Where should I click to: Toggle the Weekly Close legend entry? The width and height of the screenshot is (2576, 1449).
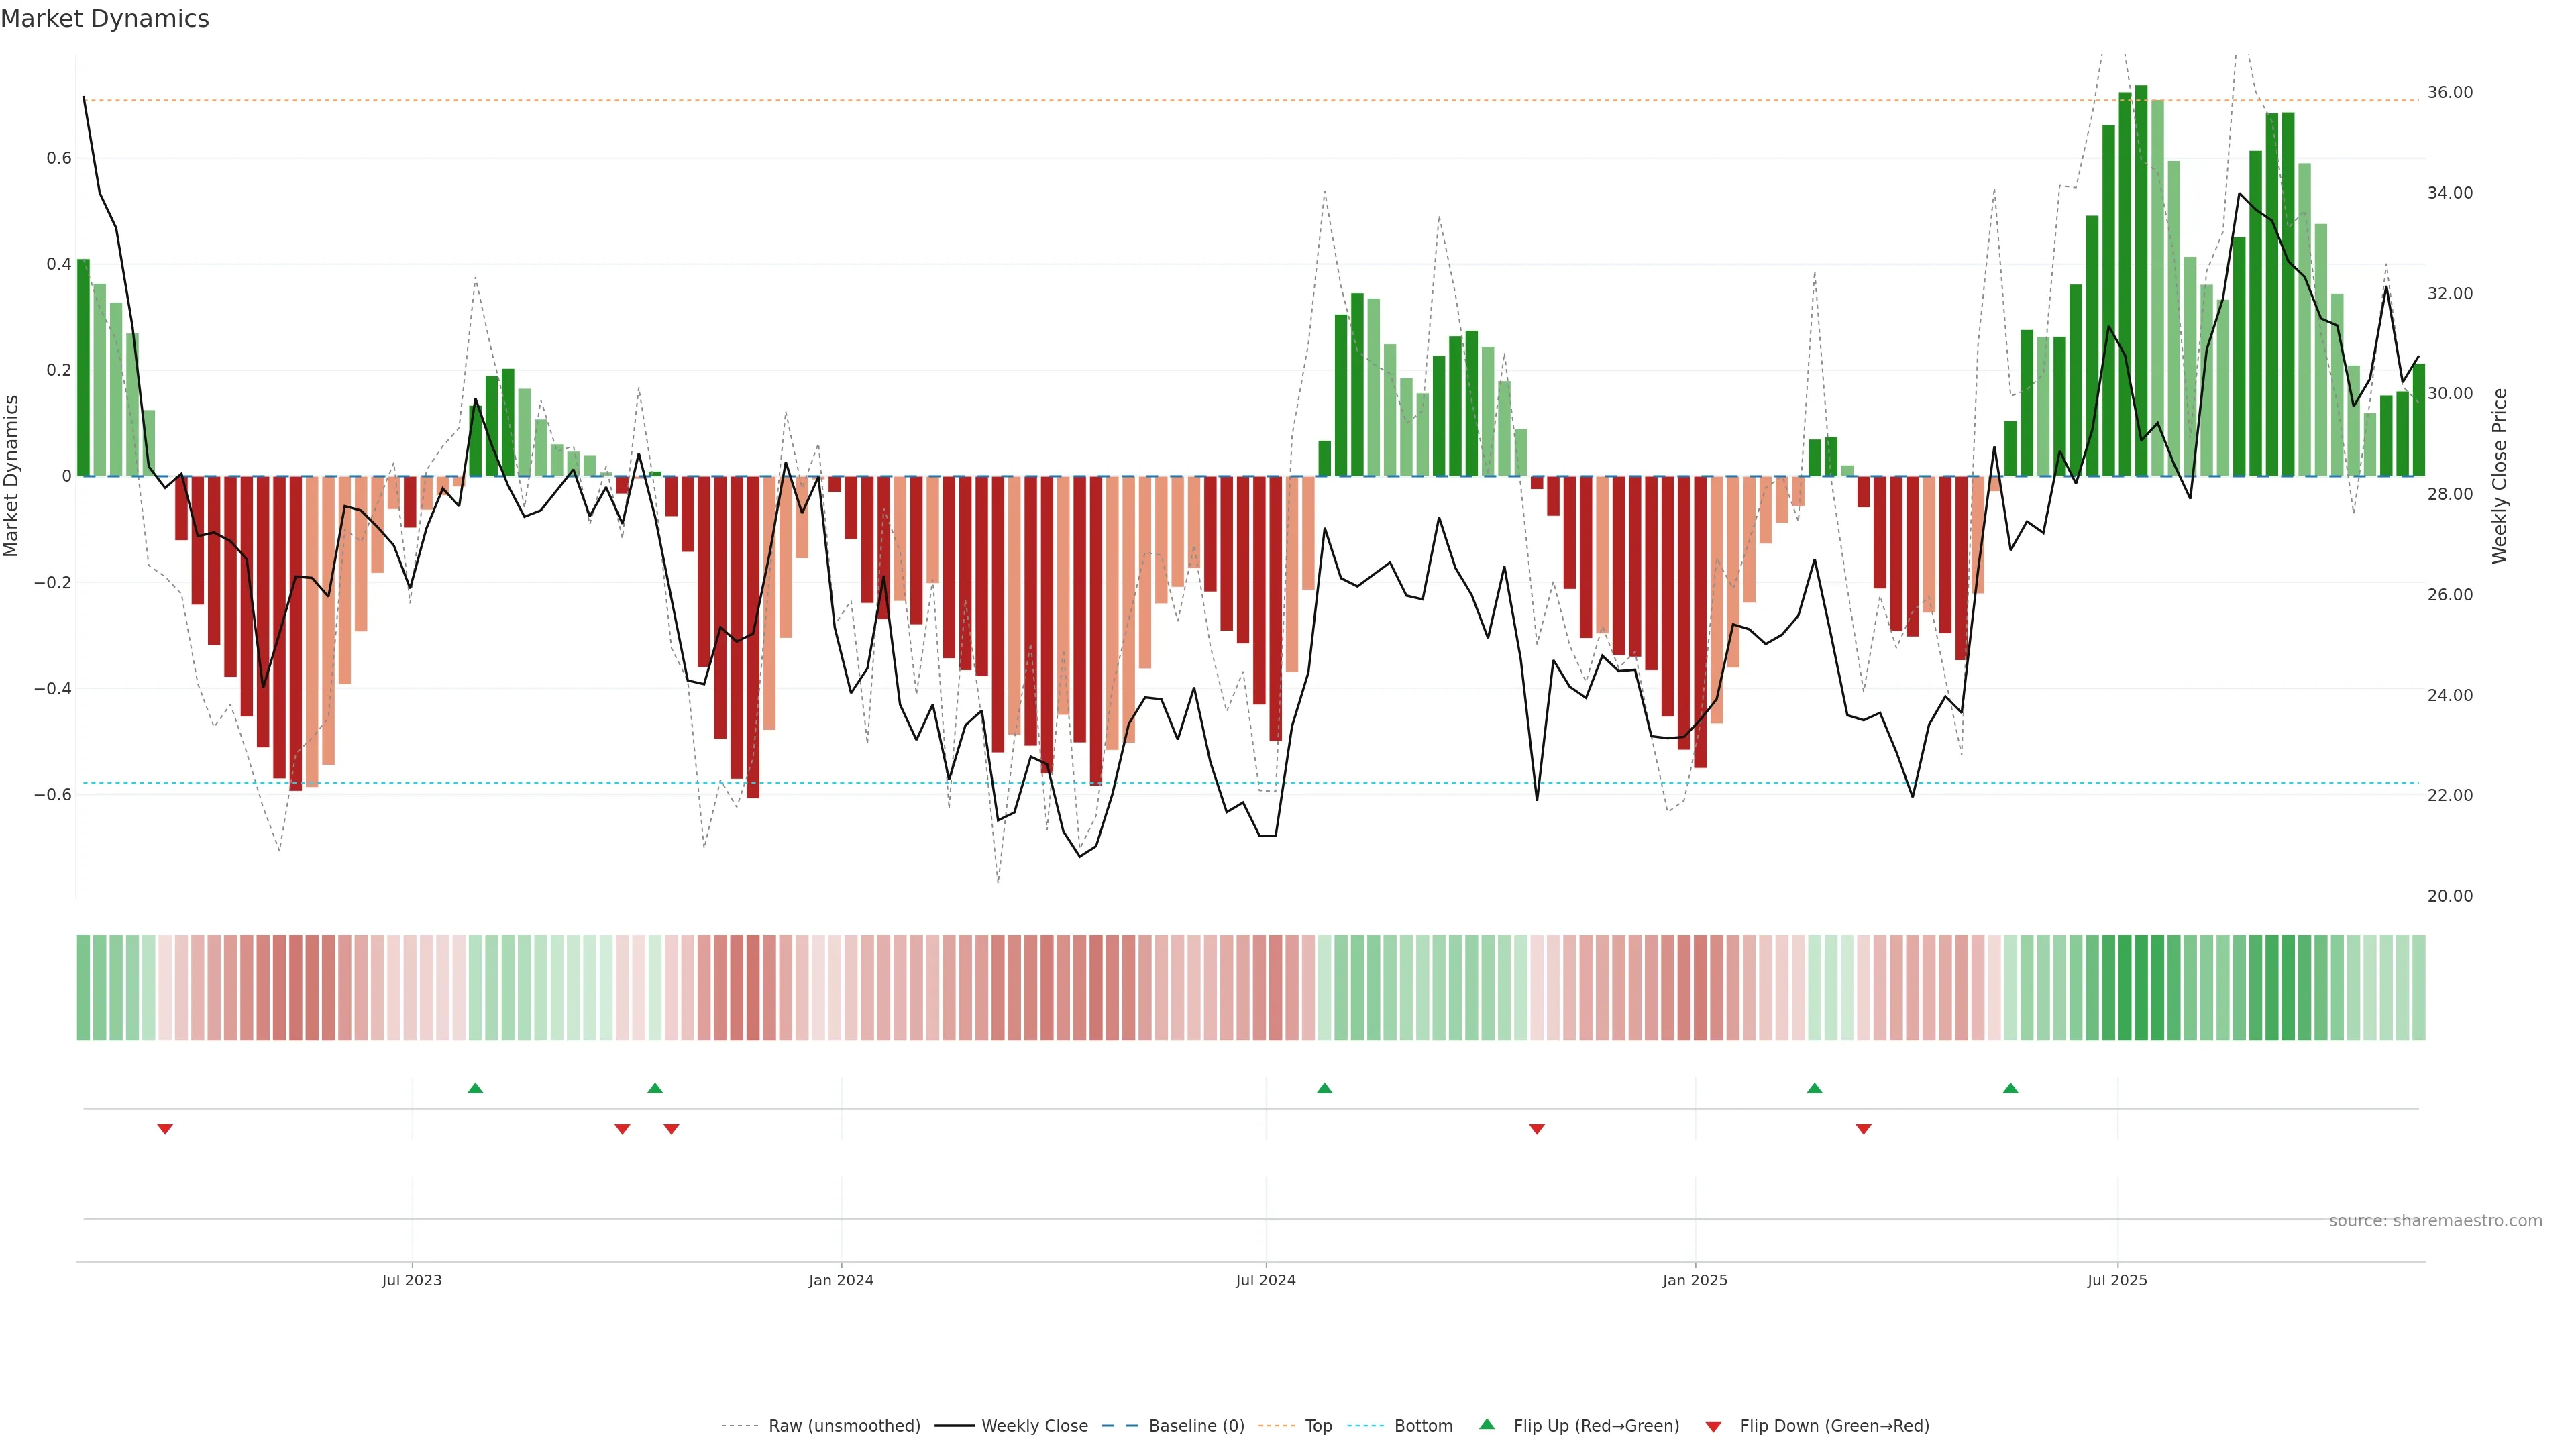coord(1034,1426)
